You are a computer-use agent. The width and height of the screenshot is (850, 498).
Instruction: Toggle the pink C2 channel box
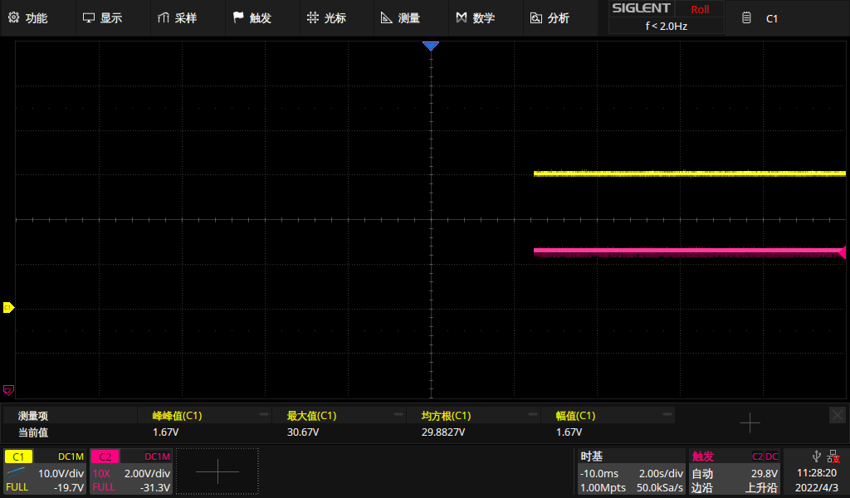point(130,471)
